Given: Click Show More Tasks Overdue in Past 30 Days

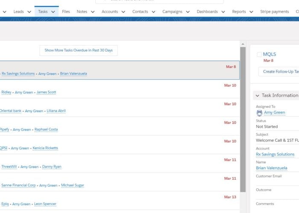Looking at the screenshot, I should (x=79, y=50).
